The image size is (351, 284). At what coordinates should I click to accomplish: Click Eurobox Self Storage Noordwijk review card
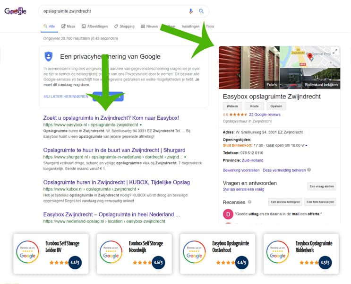(x=134, y=254)
